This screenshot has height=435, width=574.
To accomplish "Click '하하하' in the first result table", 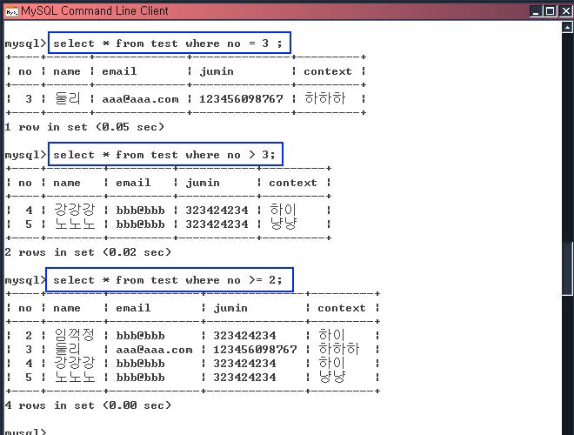I will tap(324, 98).
